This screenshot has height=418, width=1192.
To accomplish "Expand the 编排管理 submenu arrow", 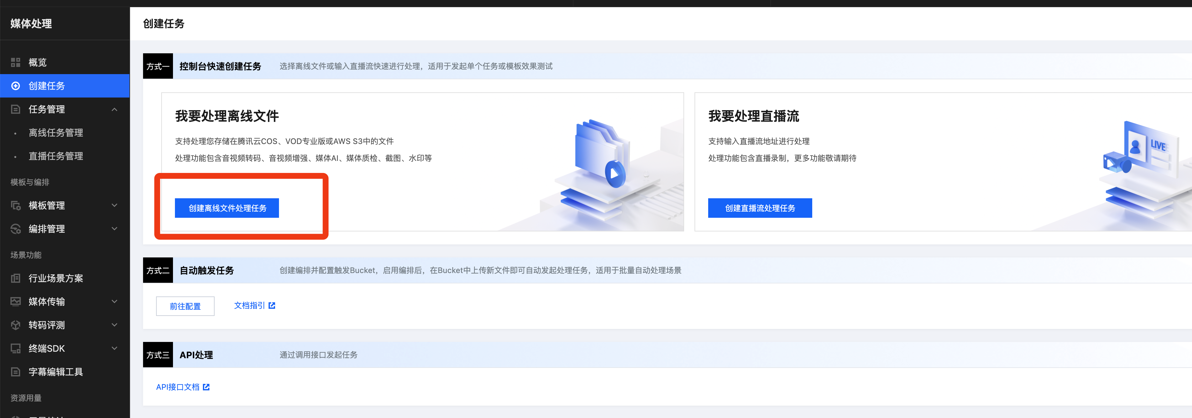I will [x=114, y=229].
